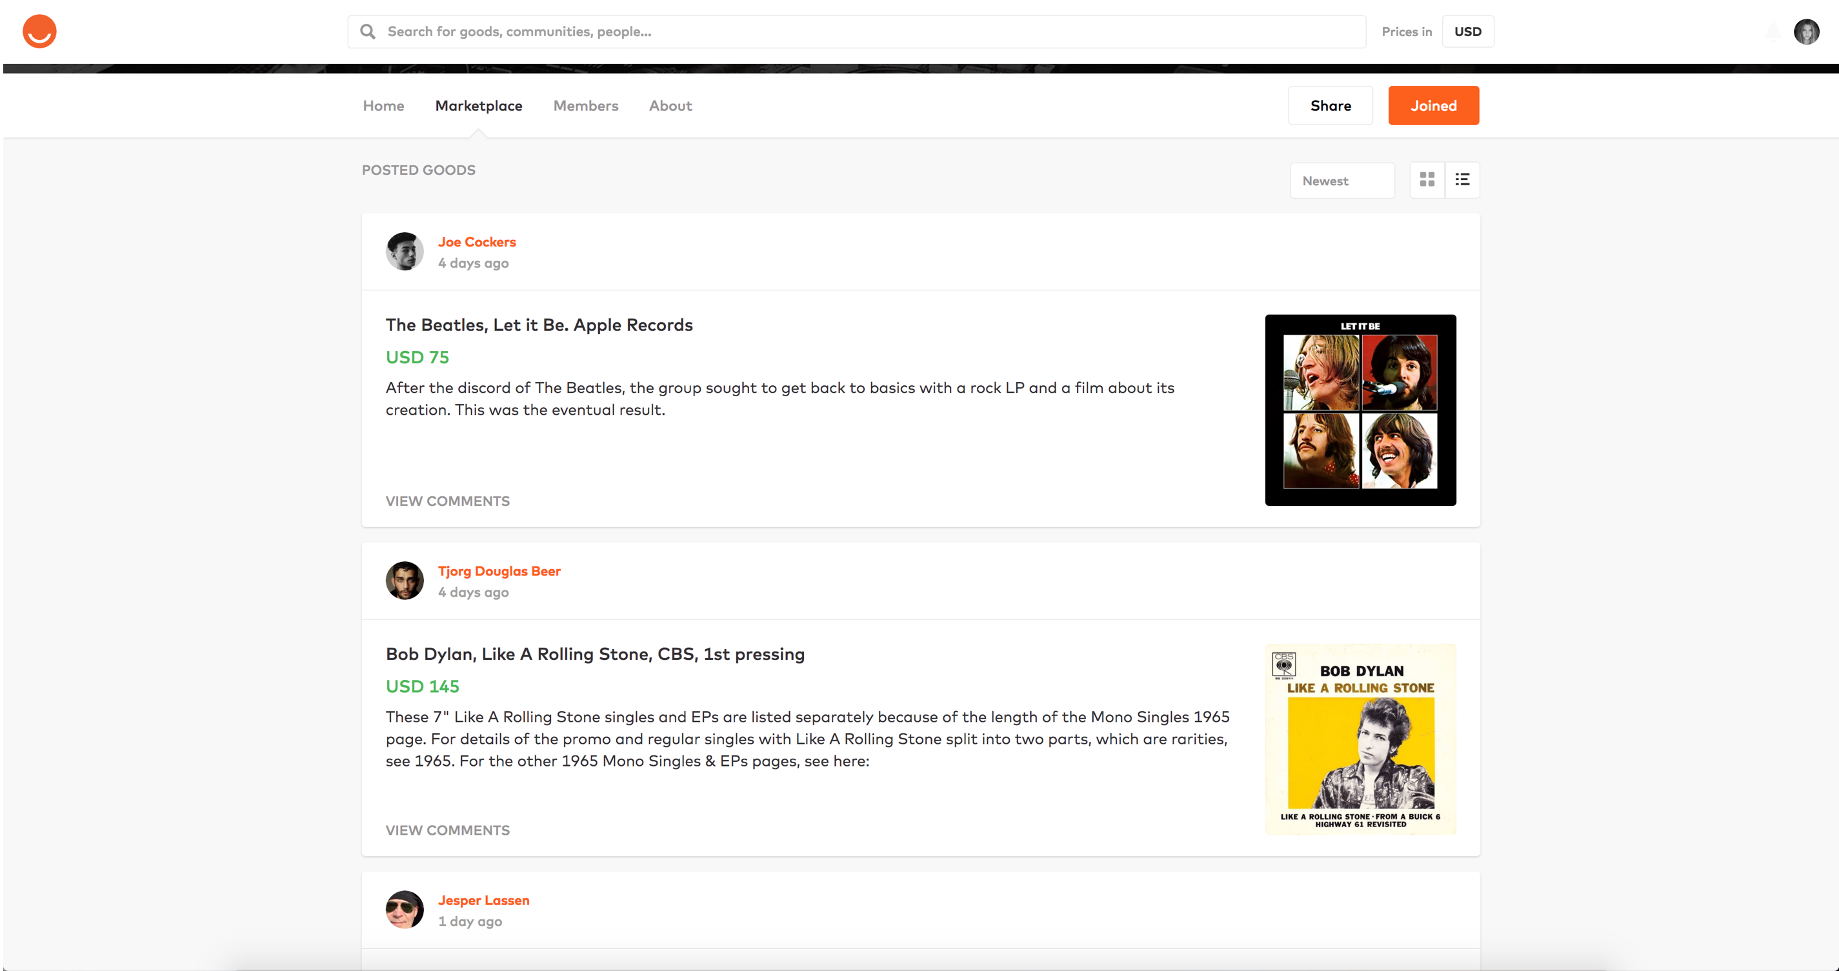
Task: Switch to grid view layout
Action: 1427,180
